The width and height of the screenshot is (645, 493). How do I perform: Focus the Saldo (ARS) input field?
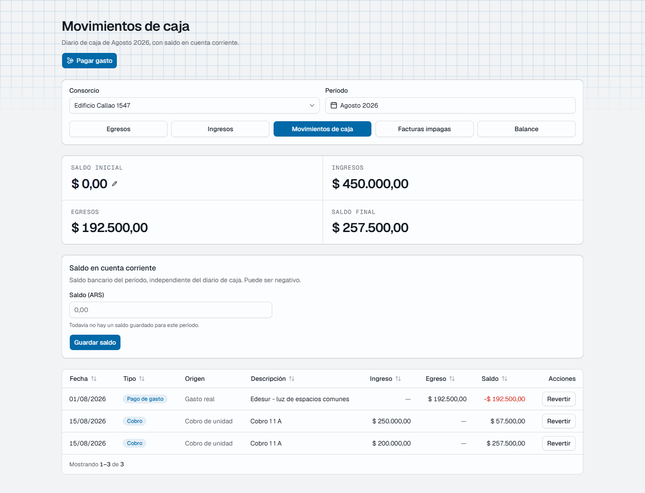171,310
